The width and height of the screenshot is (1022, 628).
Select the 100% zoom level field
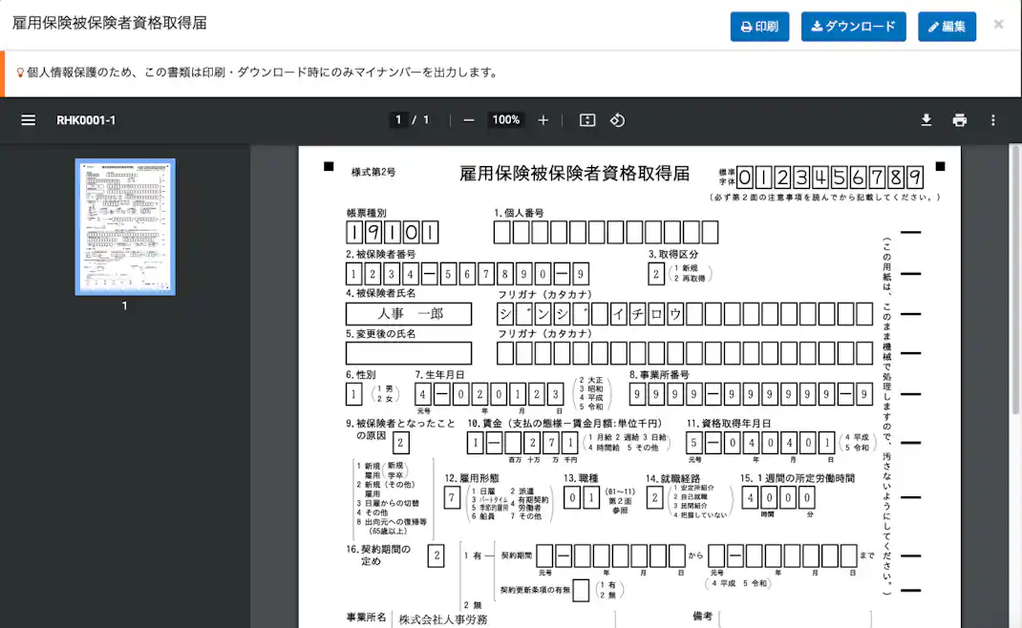click(506, 120)
